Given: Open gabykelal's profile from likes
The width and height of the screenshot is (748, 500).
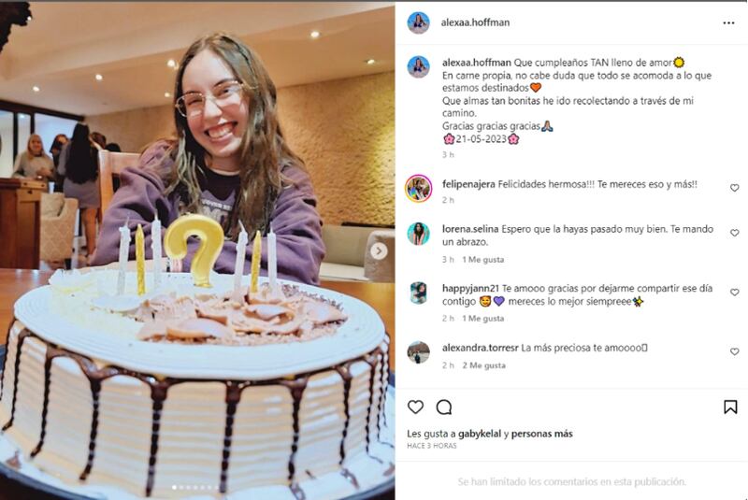Looking at the screenshot, I should tap(480, 434).
